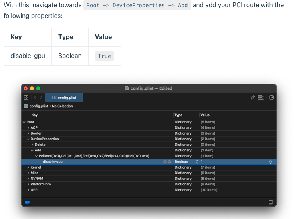Open the Boolean type dropdown
This screenshot has width=299, height=219.
pyautogui.click(x=197, y=162)
